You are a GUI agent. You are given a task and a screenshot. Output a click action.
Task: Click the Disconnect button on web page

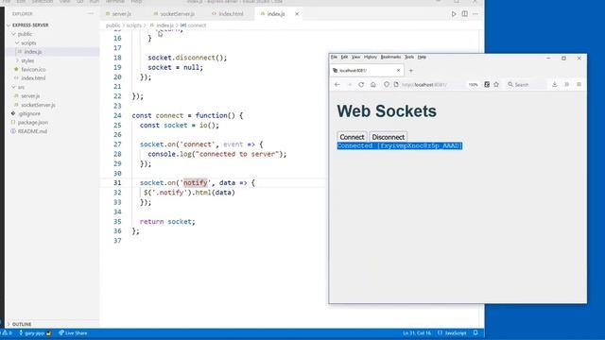point(389,137)
